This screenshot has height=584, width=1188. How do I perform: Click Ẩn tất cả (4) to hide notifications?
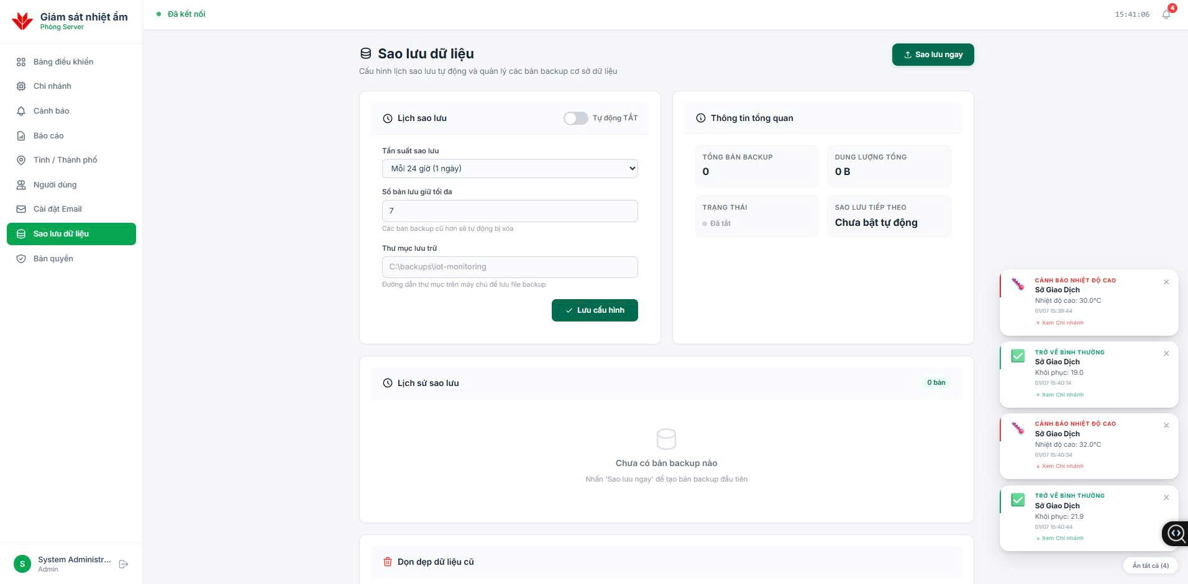click(x=1150, y=565)
